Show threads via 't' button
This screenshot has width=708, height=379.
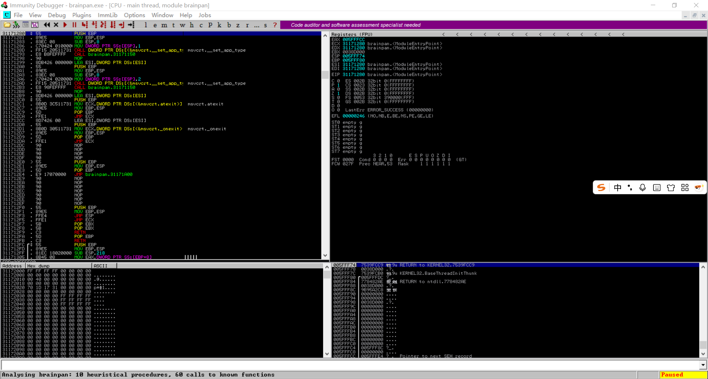(x=173, y=25)
